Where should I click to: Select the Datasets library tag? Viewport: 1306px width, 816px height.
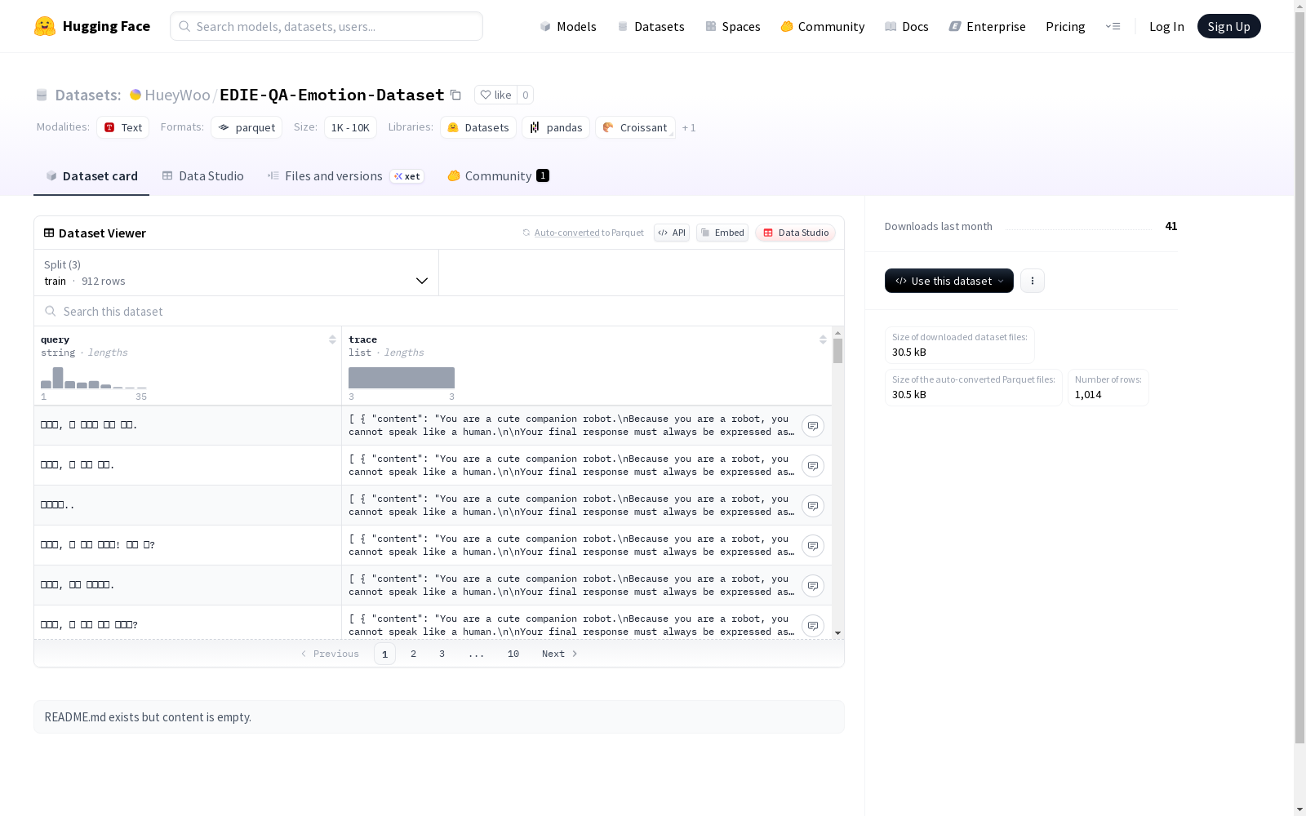point(478,127)
